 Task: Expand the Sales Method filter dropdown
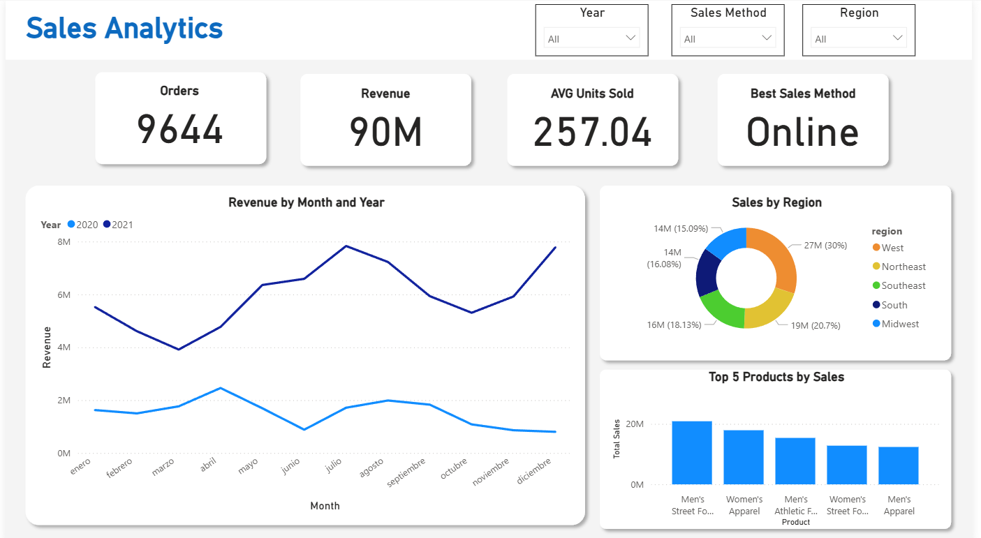click(728, 39)
